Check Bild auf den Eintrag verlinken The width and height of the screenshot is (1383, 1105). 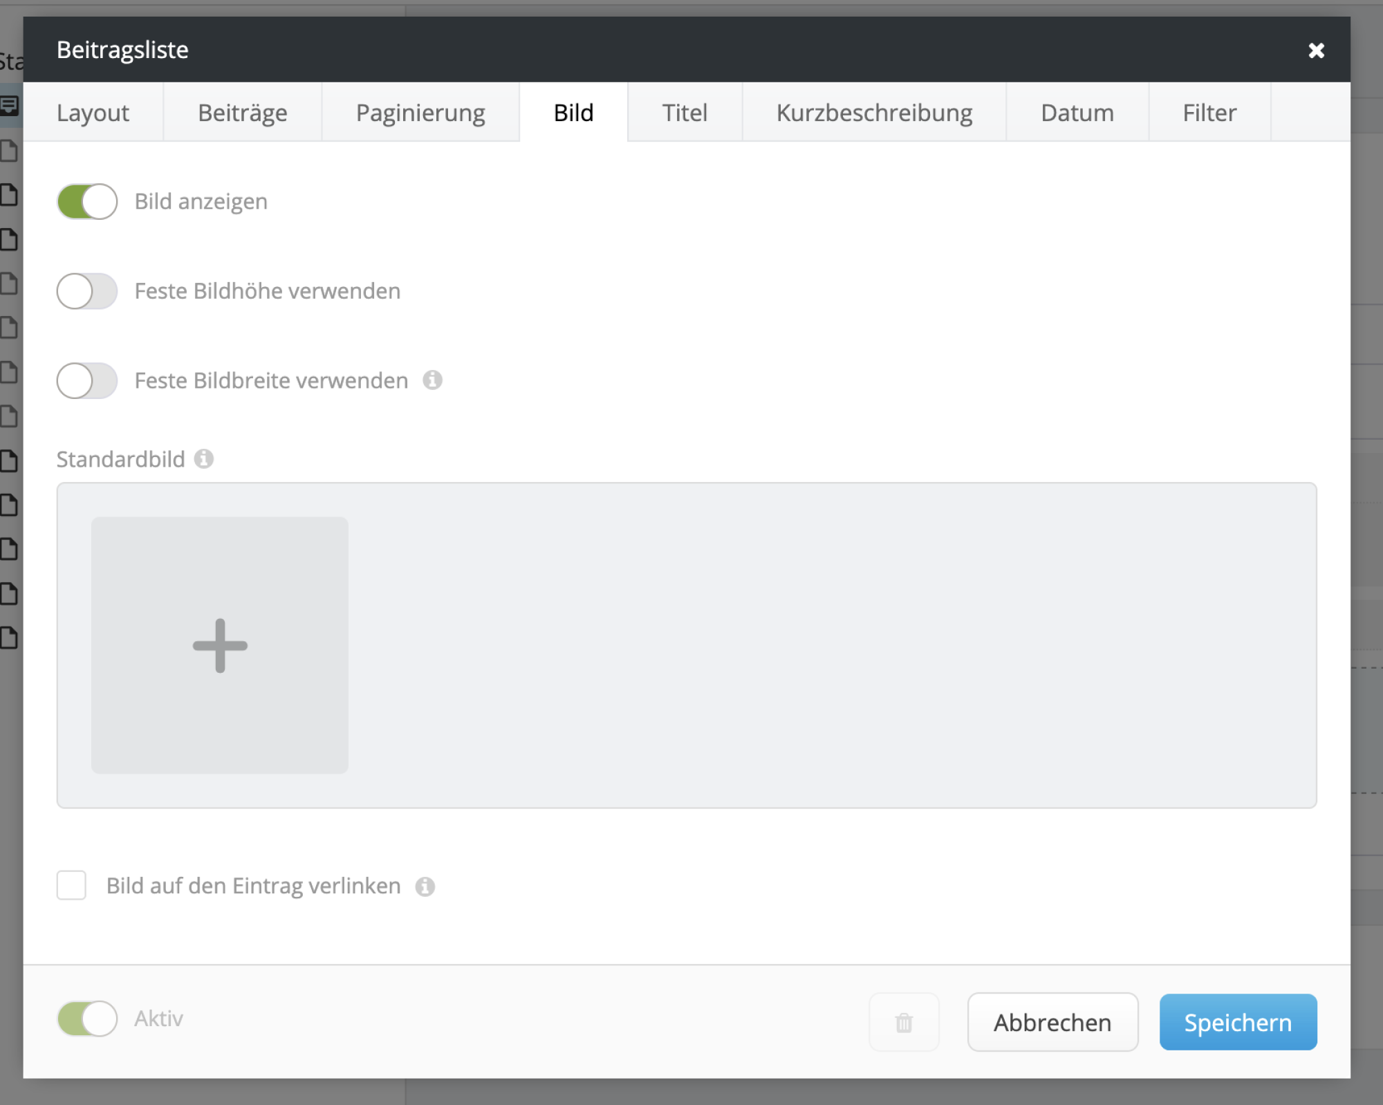pyautogui.click(x=71, y=886)
